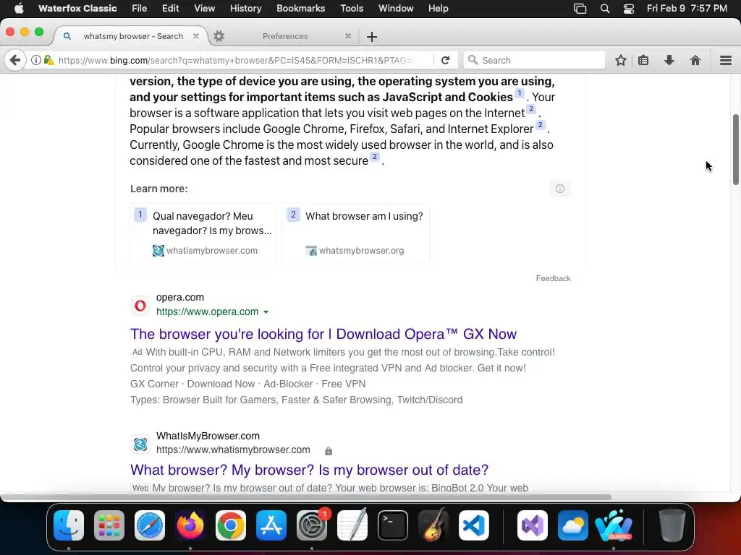Open the Help menu
741x555 pixels.
click(x=438, y=9)
